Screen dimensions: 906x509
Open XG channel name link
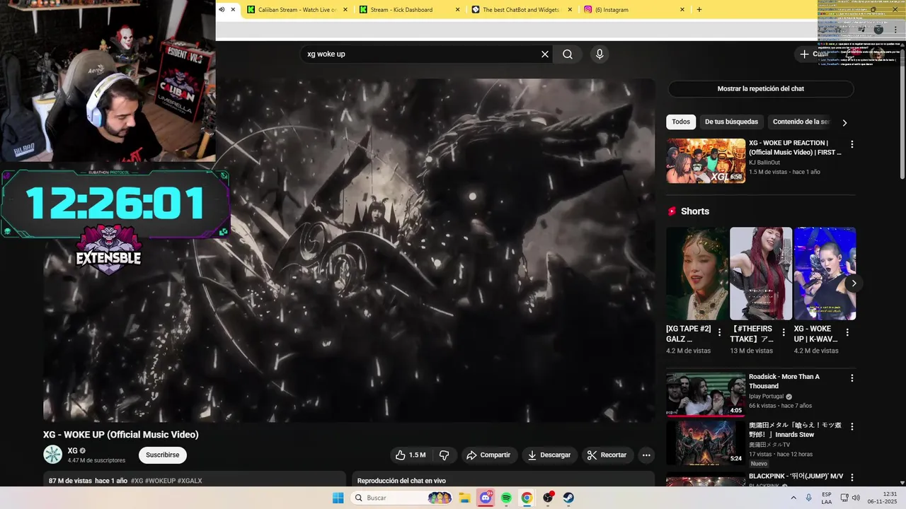[72, 451]
